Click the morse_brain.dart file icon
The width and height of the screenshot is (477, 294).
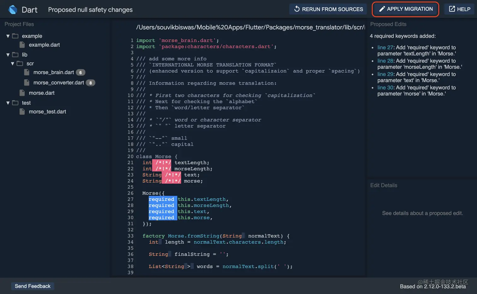tap(27, 72)
